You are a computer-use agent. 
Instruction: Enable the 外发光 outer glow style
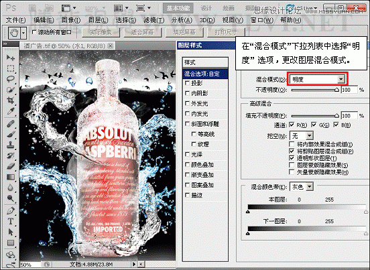[188, 103]
